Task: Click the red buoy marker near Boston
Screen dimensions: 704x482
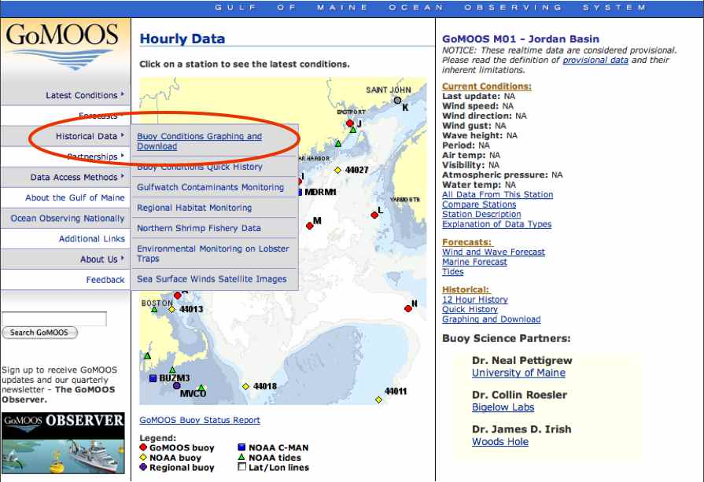Action: (177, 296)
